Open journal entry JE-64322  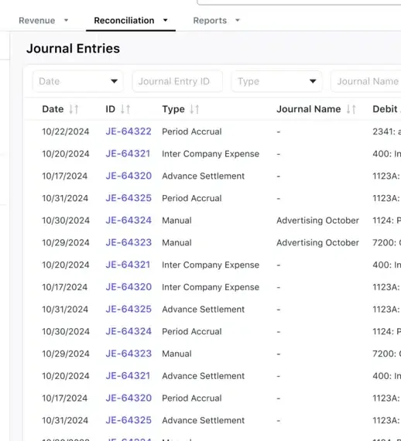[x=129, y=132]
